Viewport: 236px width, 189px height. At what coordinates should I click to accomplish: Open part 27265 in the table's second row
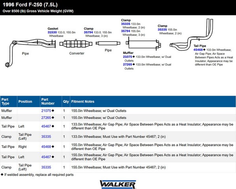(x=46, y=118)
